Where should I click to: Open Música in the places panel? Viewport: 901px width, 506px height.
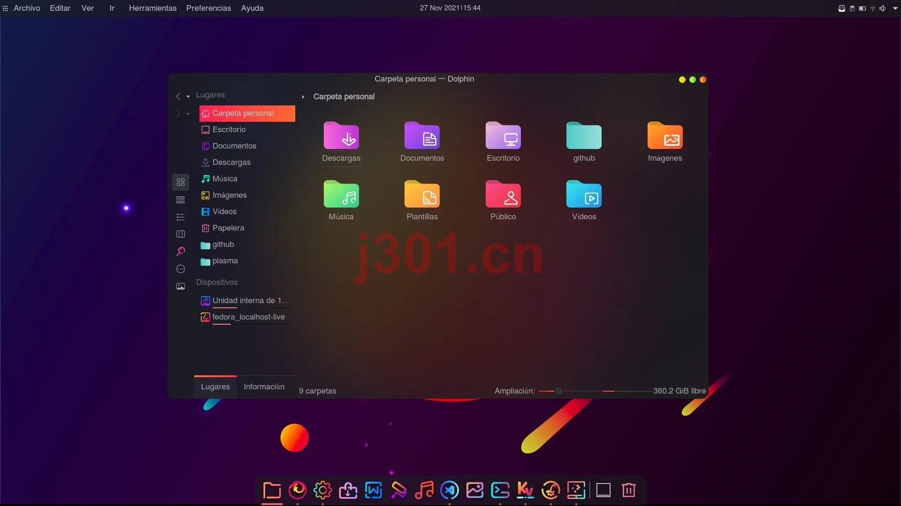click(247, 179)
